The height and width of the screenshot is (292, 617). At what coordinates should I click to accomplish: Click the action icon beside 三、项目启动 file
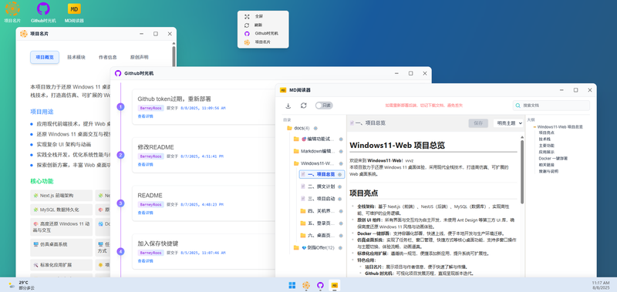click(339, 199)
